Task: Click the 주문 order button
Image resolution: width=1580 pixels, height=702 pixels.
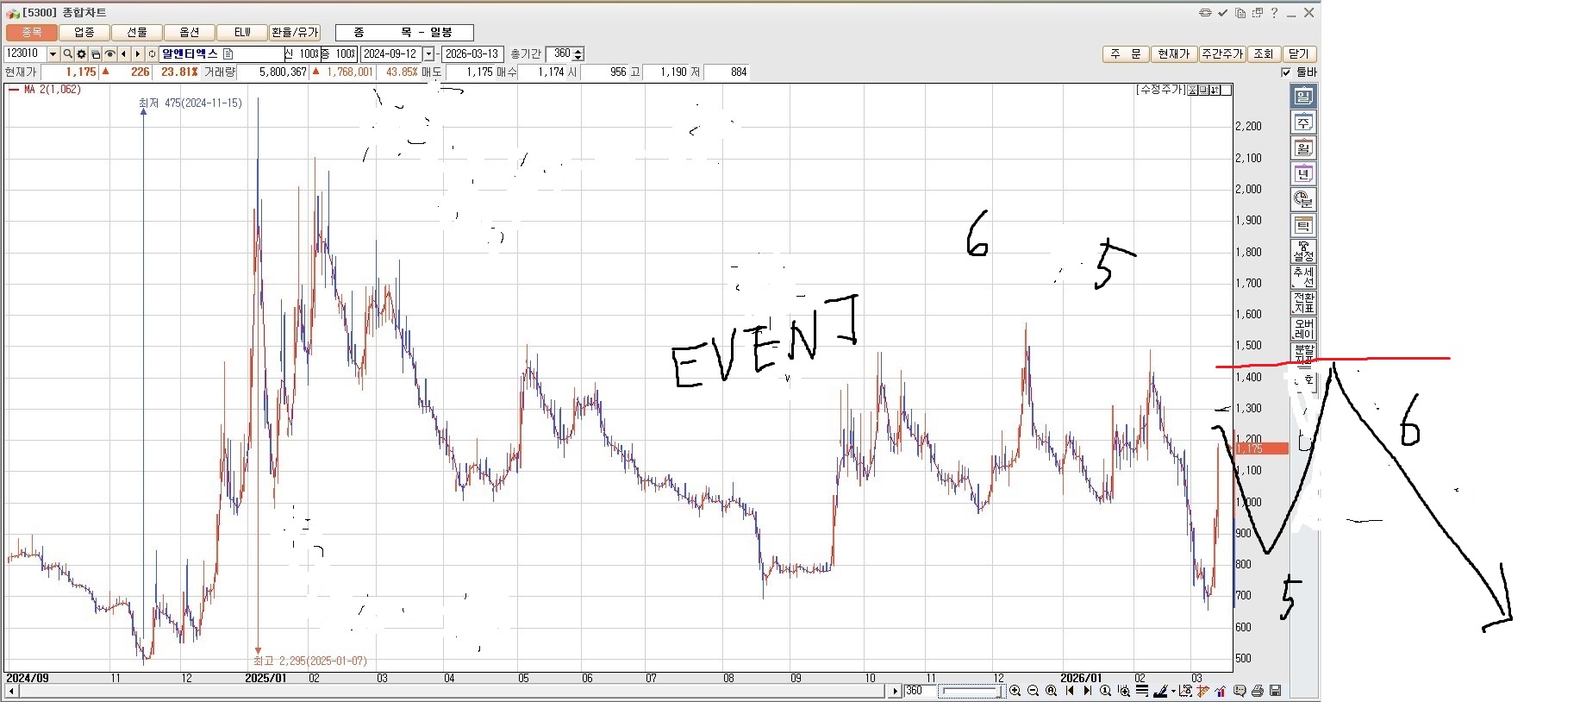Action: [1125, 54]
